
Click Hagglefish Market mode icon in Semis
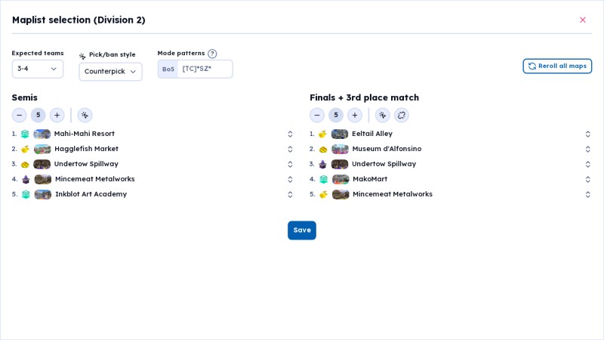[x=25, y=149]
